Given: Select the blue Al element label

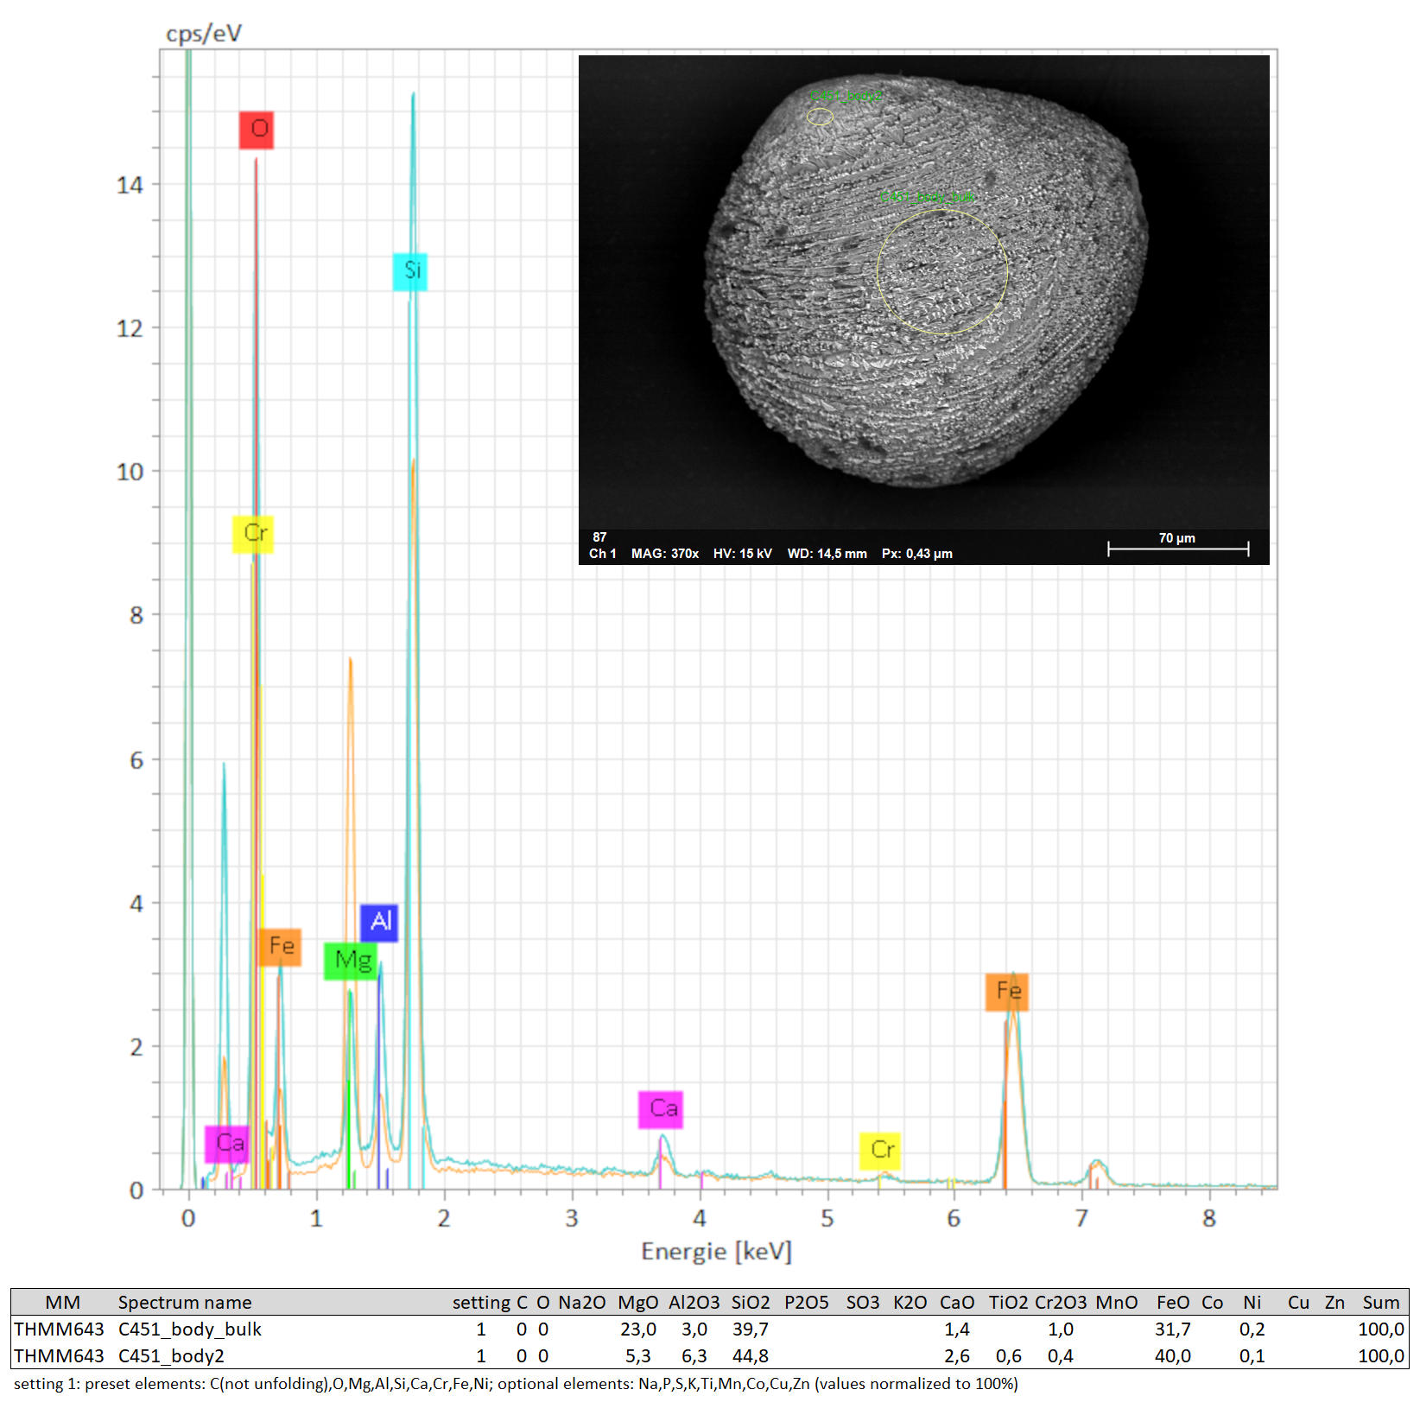Looking at the screenshot, I should [379, 922].
